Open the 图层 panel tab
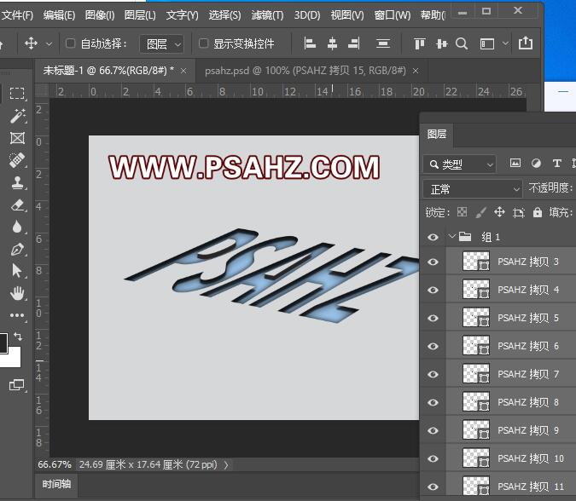 tap(437, 135)
